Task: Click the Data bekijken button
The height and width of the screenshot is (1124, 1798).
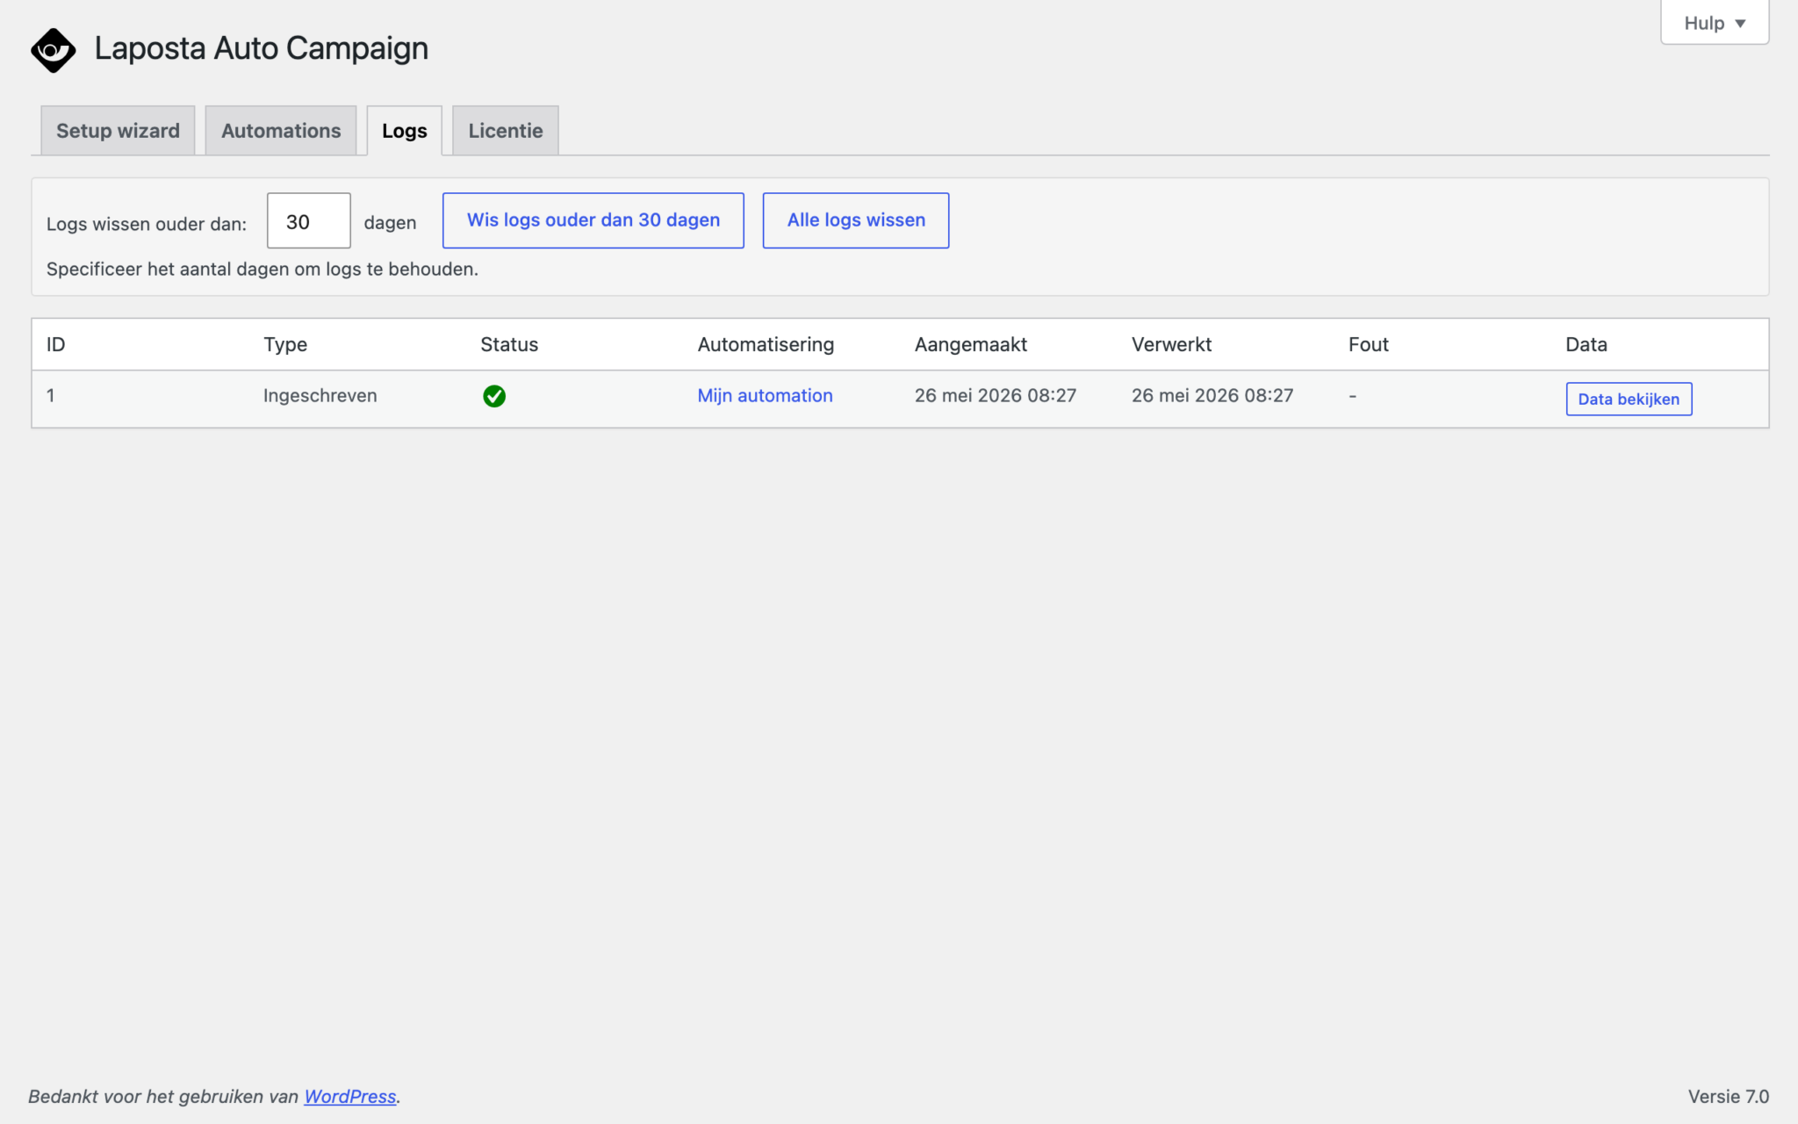Action: [1629, 399]
